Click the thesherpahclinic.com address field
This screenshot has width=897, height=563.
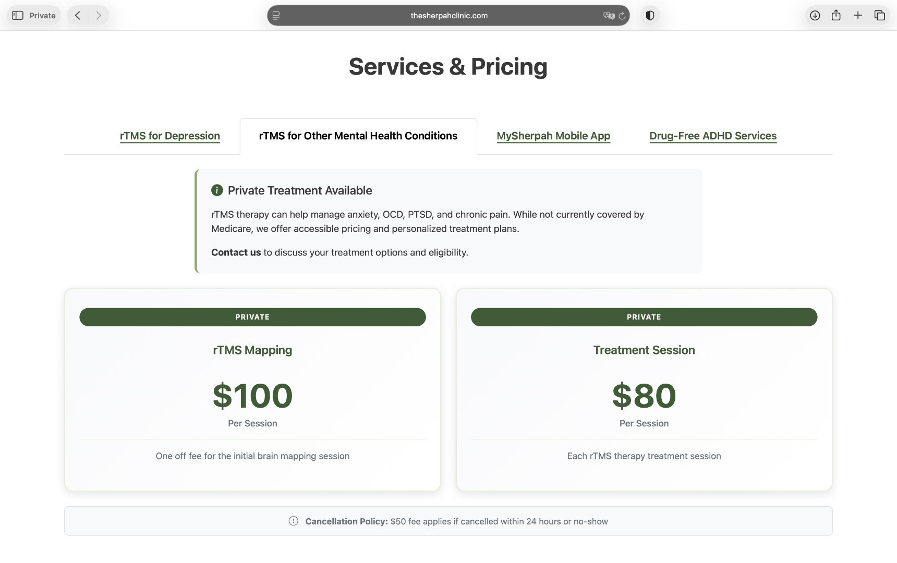pyautogui.click(x=449, y=16)
